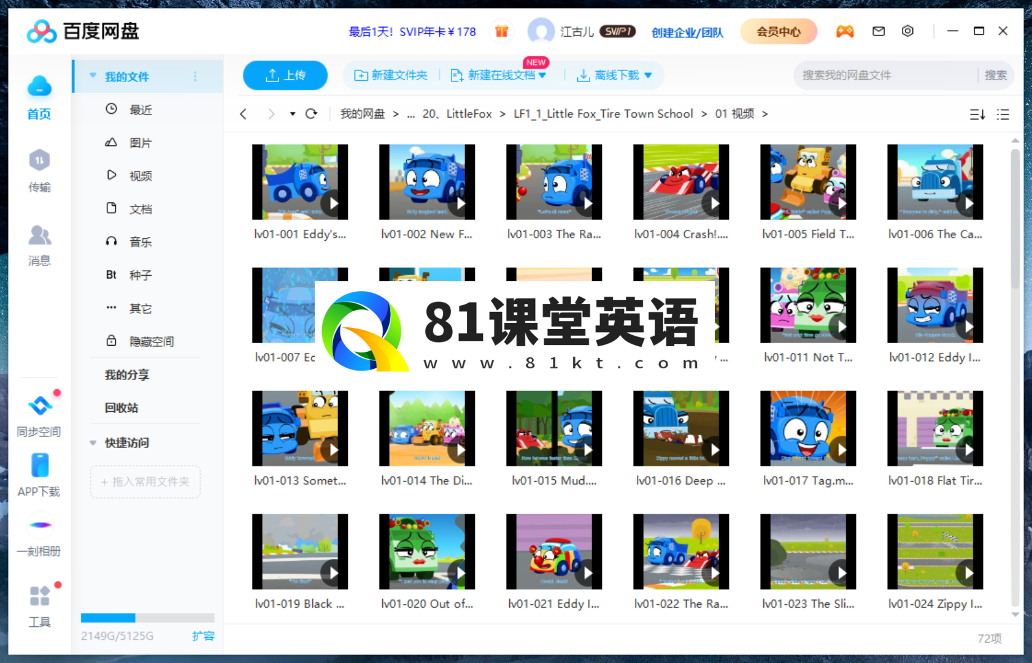The width and height of the screenshot is (1032, 663).
Task: Open the 同步空间 sync space
Action: tap(39, 416)
